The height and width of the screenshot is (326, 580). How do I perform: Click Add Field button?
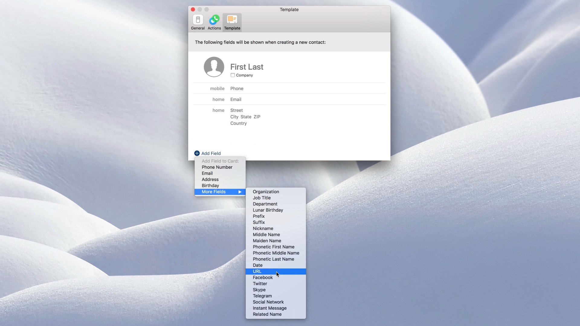(x=207, y=153)
